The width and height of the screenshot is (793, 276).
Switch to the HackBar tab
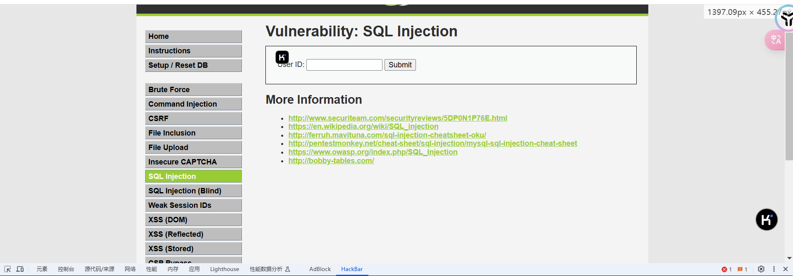pyautogui.click(x=352, y=269)
